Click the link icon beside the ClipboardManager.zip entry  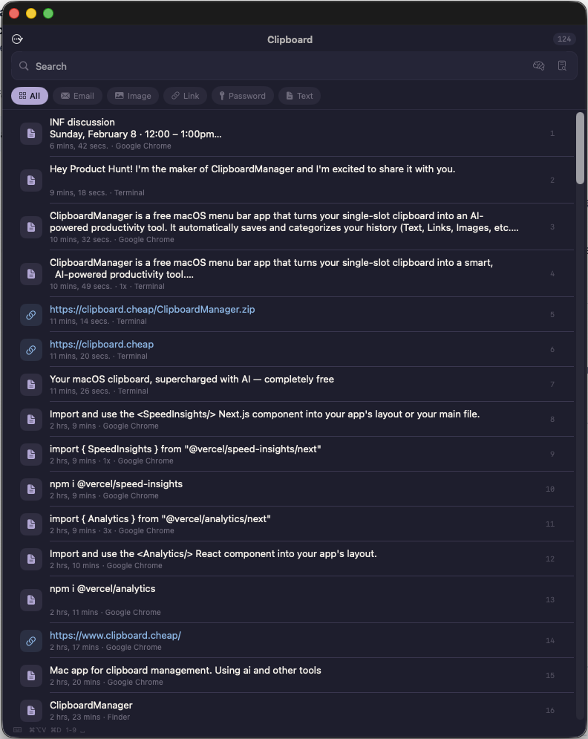(x=30, y=314)
